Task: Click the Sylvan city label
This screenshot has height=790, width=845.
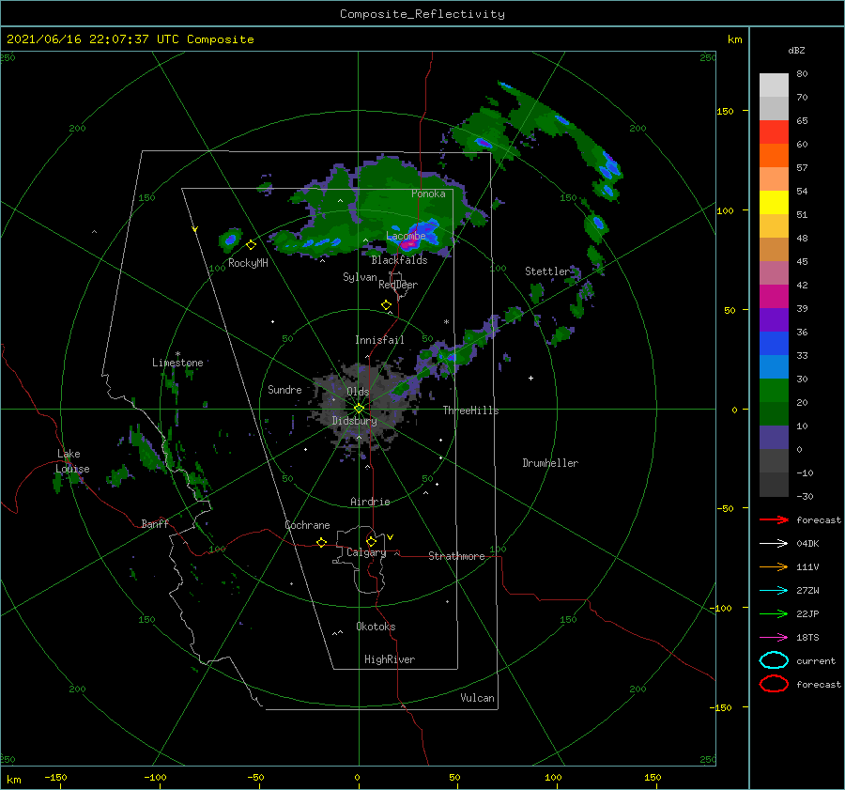Action: click(x=360, y=277)
